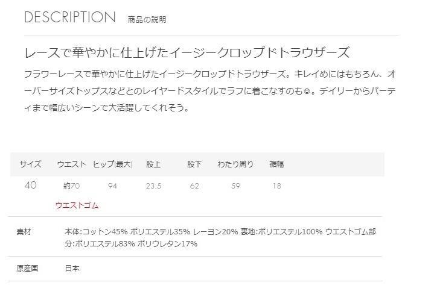Image resolution: width=434 pixels, height=306 pixels.
Task: Click the rise value 23.5
Action: tap(153, 186)
